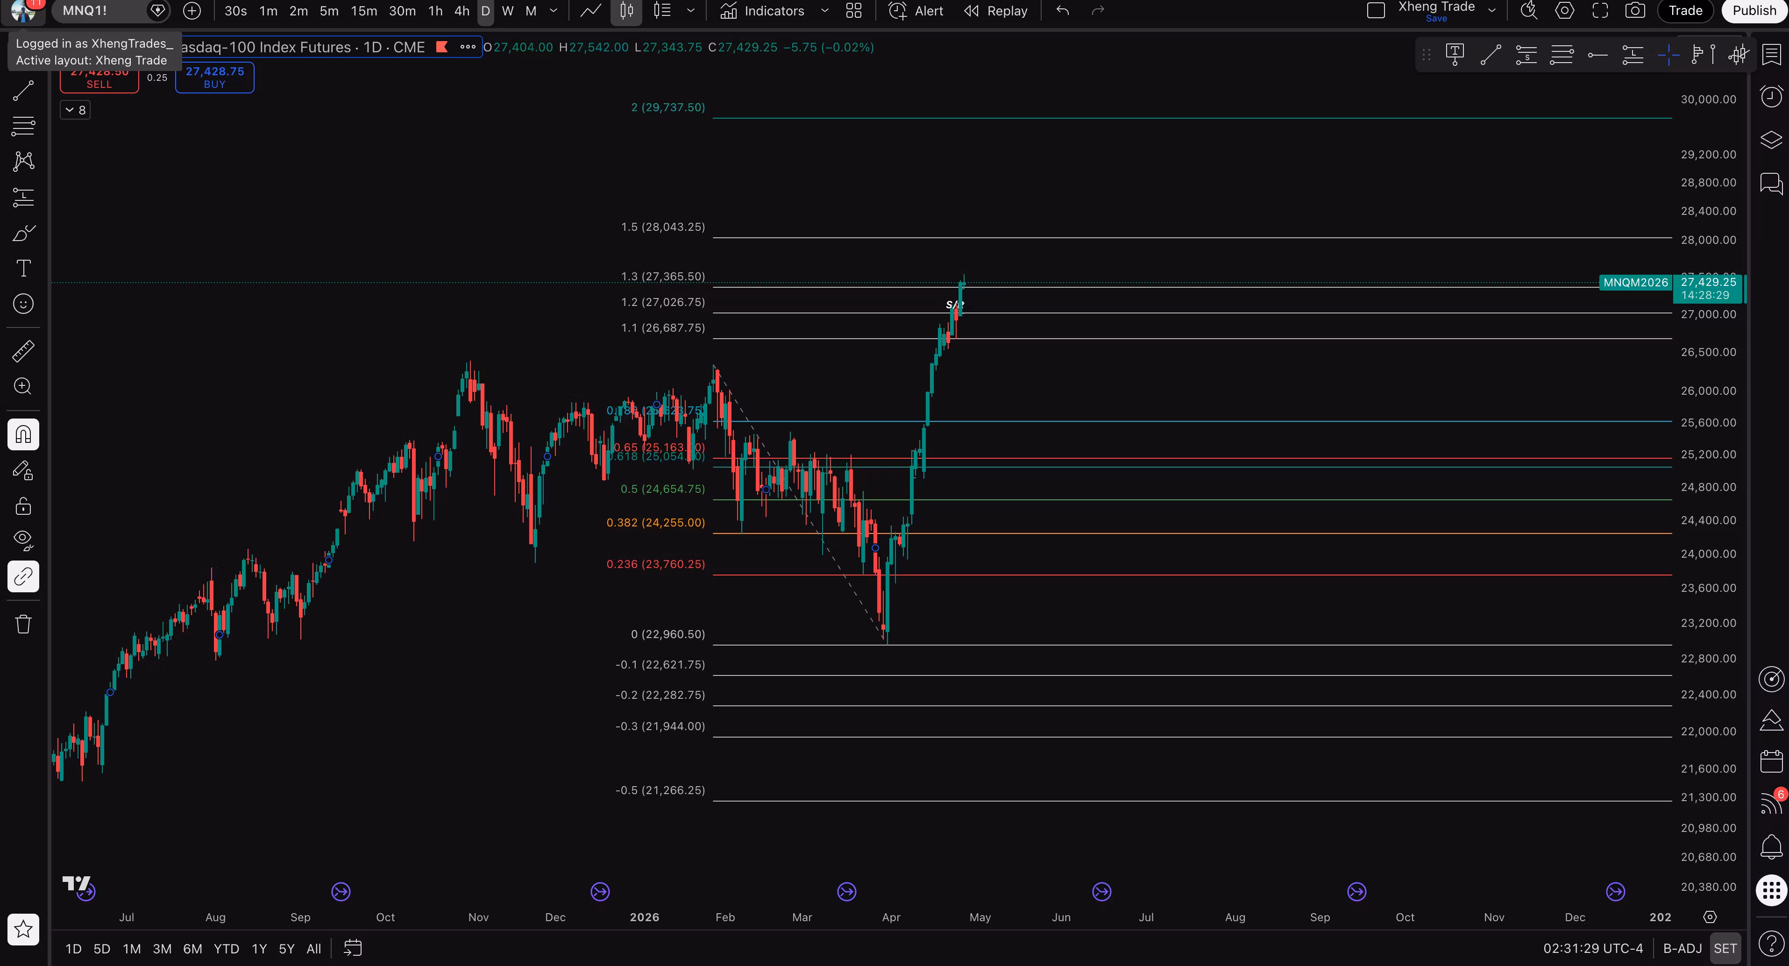
Task: Toggle the lock all drawings tool
Action: click(23, 505)
